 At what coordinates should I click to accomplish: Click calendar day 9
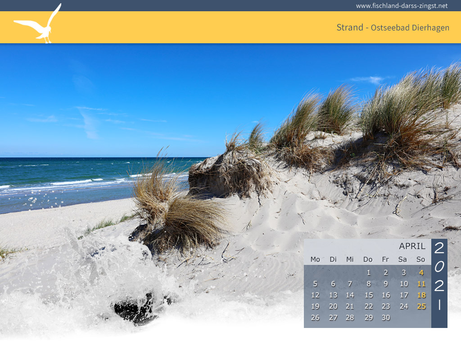(x=386, y=284)
